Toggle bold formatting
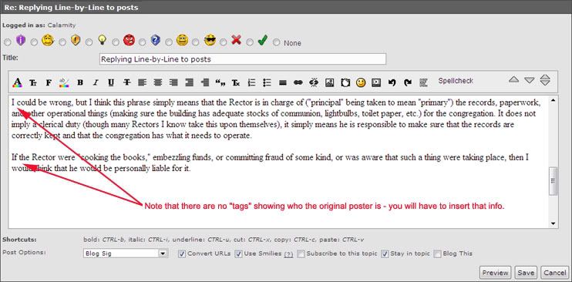Image resolution: width=572 pixels, height=282 pixels. tap(80, 82)
